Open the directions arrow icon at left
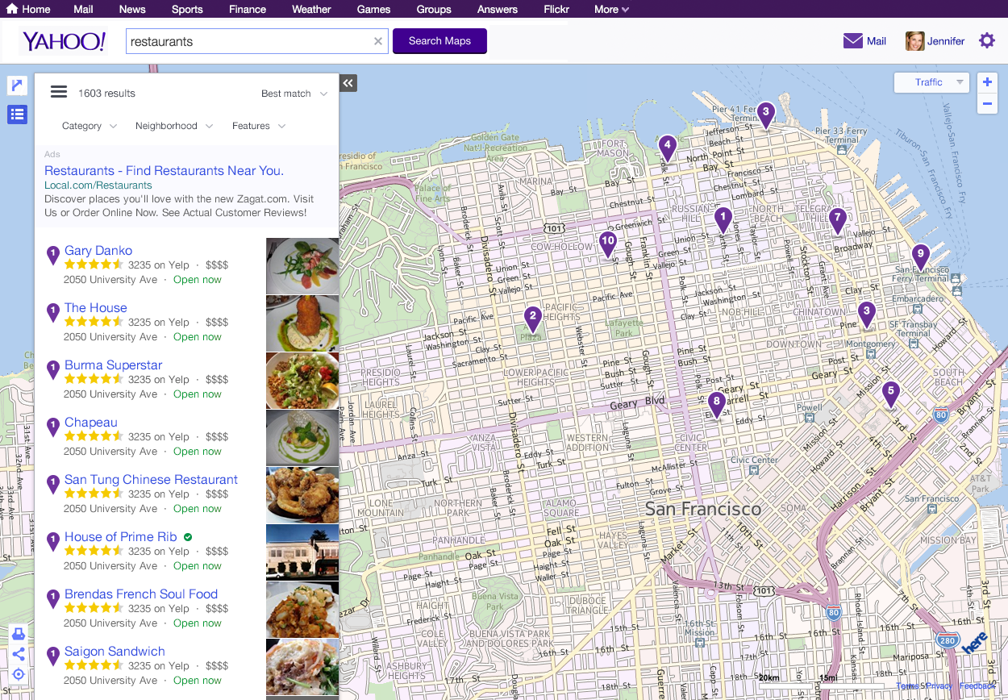Viewport: 1008px width, 700px height. (x=18, y=85)
